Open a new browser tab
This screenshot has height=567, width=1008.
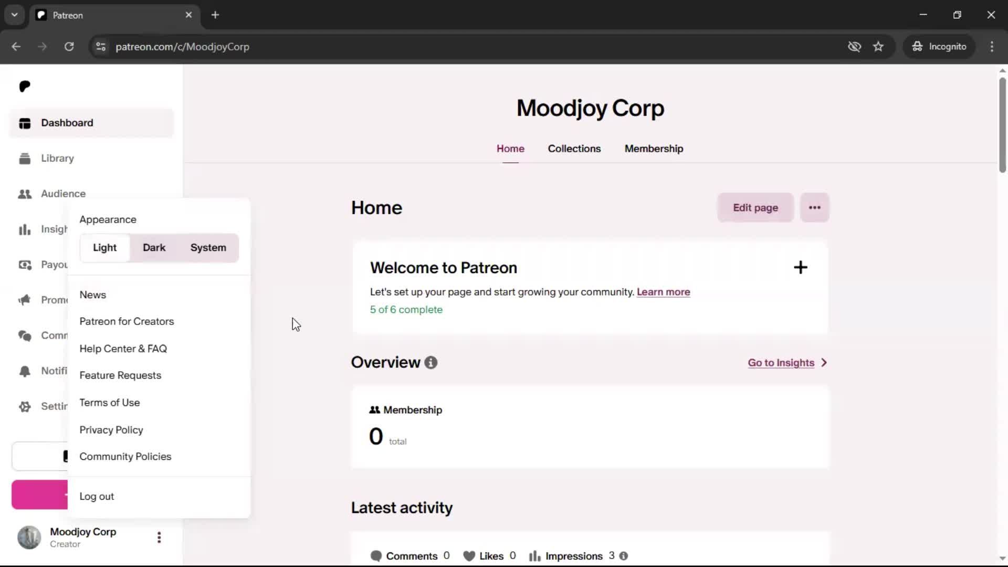(x=215, y=15)
